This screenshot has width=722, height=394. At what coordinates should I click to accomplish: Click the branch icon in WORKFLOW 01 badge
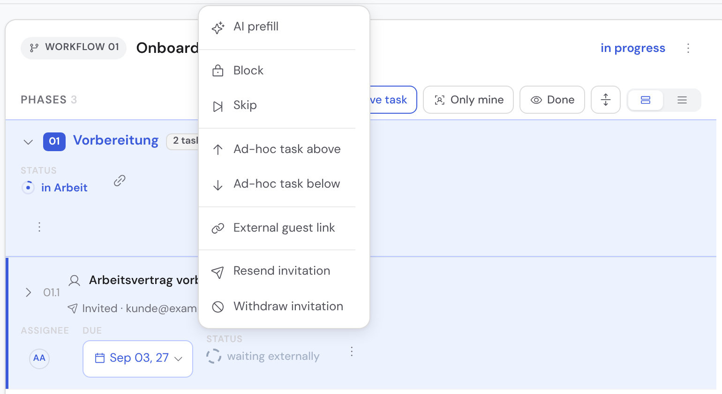coord(34,48)
